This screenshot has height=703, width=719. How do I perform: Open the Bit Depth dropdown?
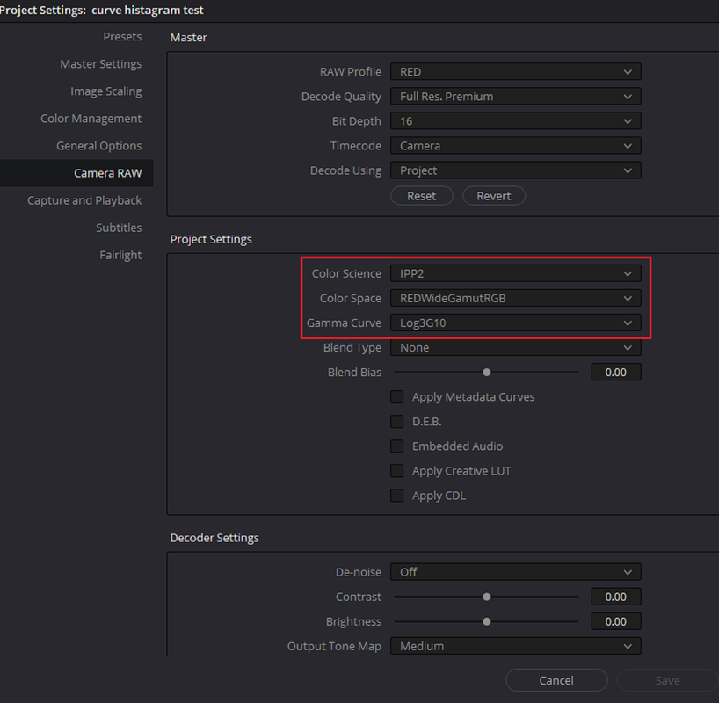click(x=515, y=121)
